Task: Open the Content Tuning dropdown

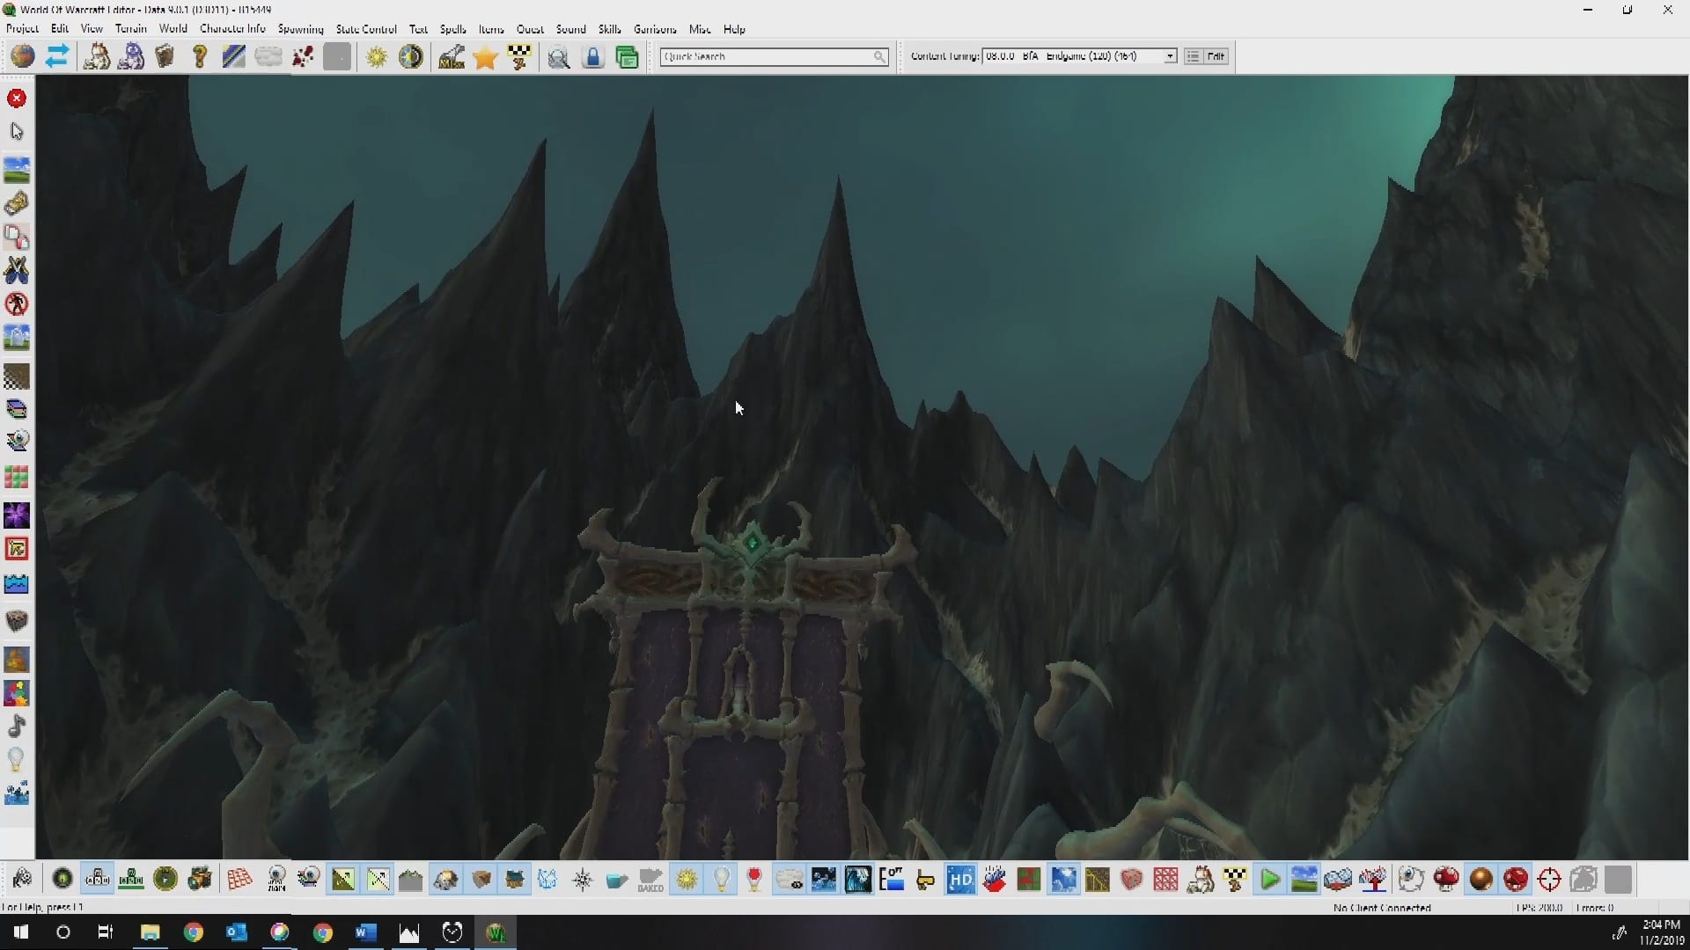Action: click(x=1169, y=56)
